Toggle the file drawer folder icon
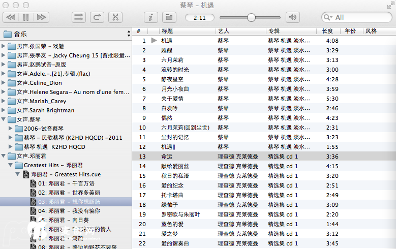The width and height of the screenshot is (396, 249). point(169,17)
